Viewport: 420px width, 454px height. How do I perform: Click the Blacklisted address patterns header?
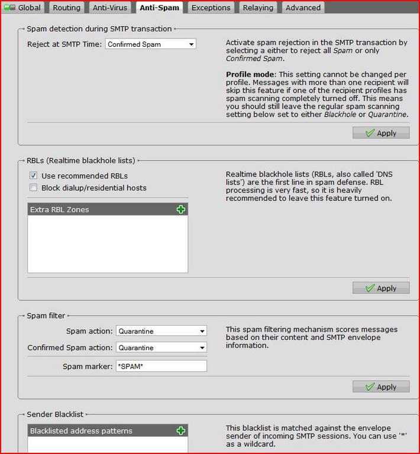pyautogui.click(x=108, y=430)
